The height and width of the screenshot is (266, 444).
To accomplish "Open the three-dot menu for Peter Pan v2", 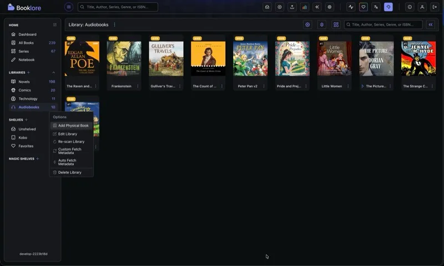I will pyautogui.click(x=264, y=86).
